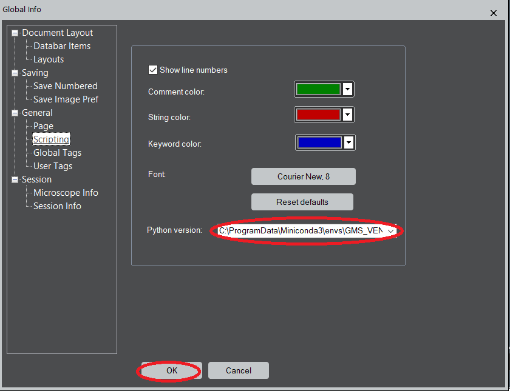Open Save Image Pref settings
510x391 pixels.
[66, 99]
